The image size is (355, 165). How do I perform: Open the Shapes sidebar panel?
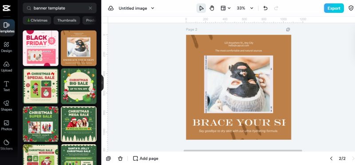click(6, 106)
